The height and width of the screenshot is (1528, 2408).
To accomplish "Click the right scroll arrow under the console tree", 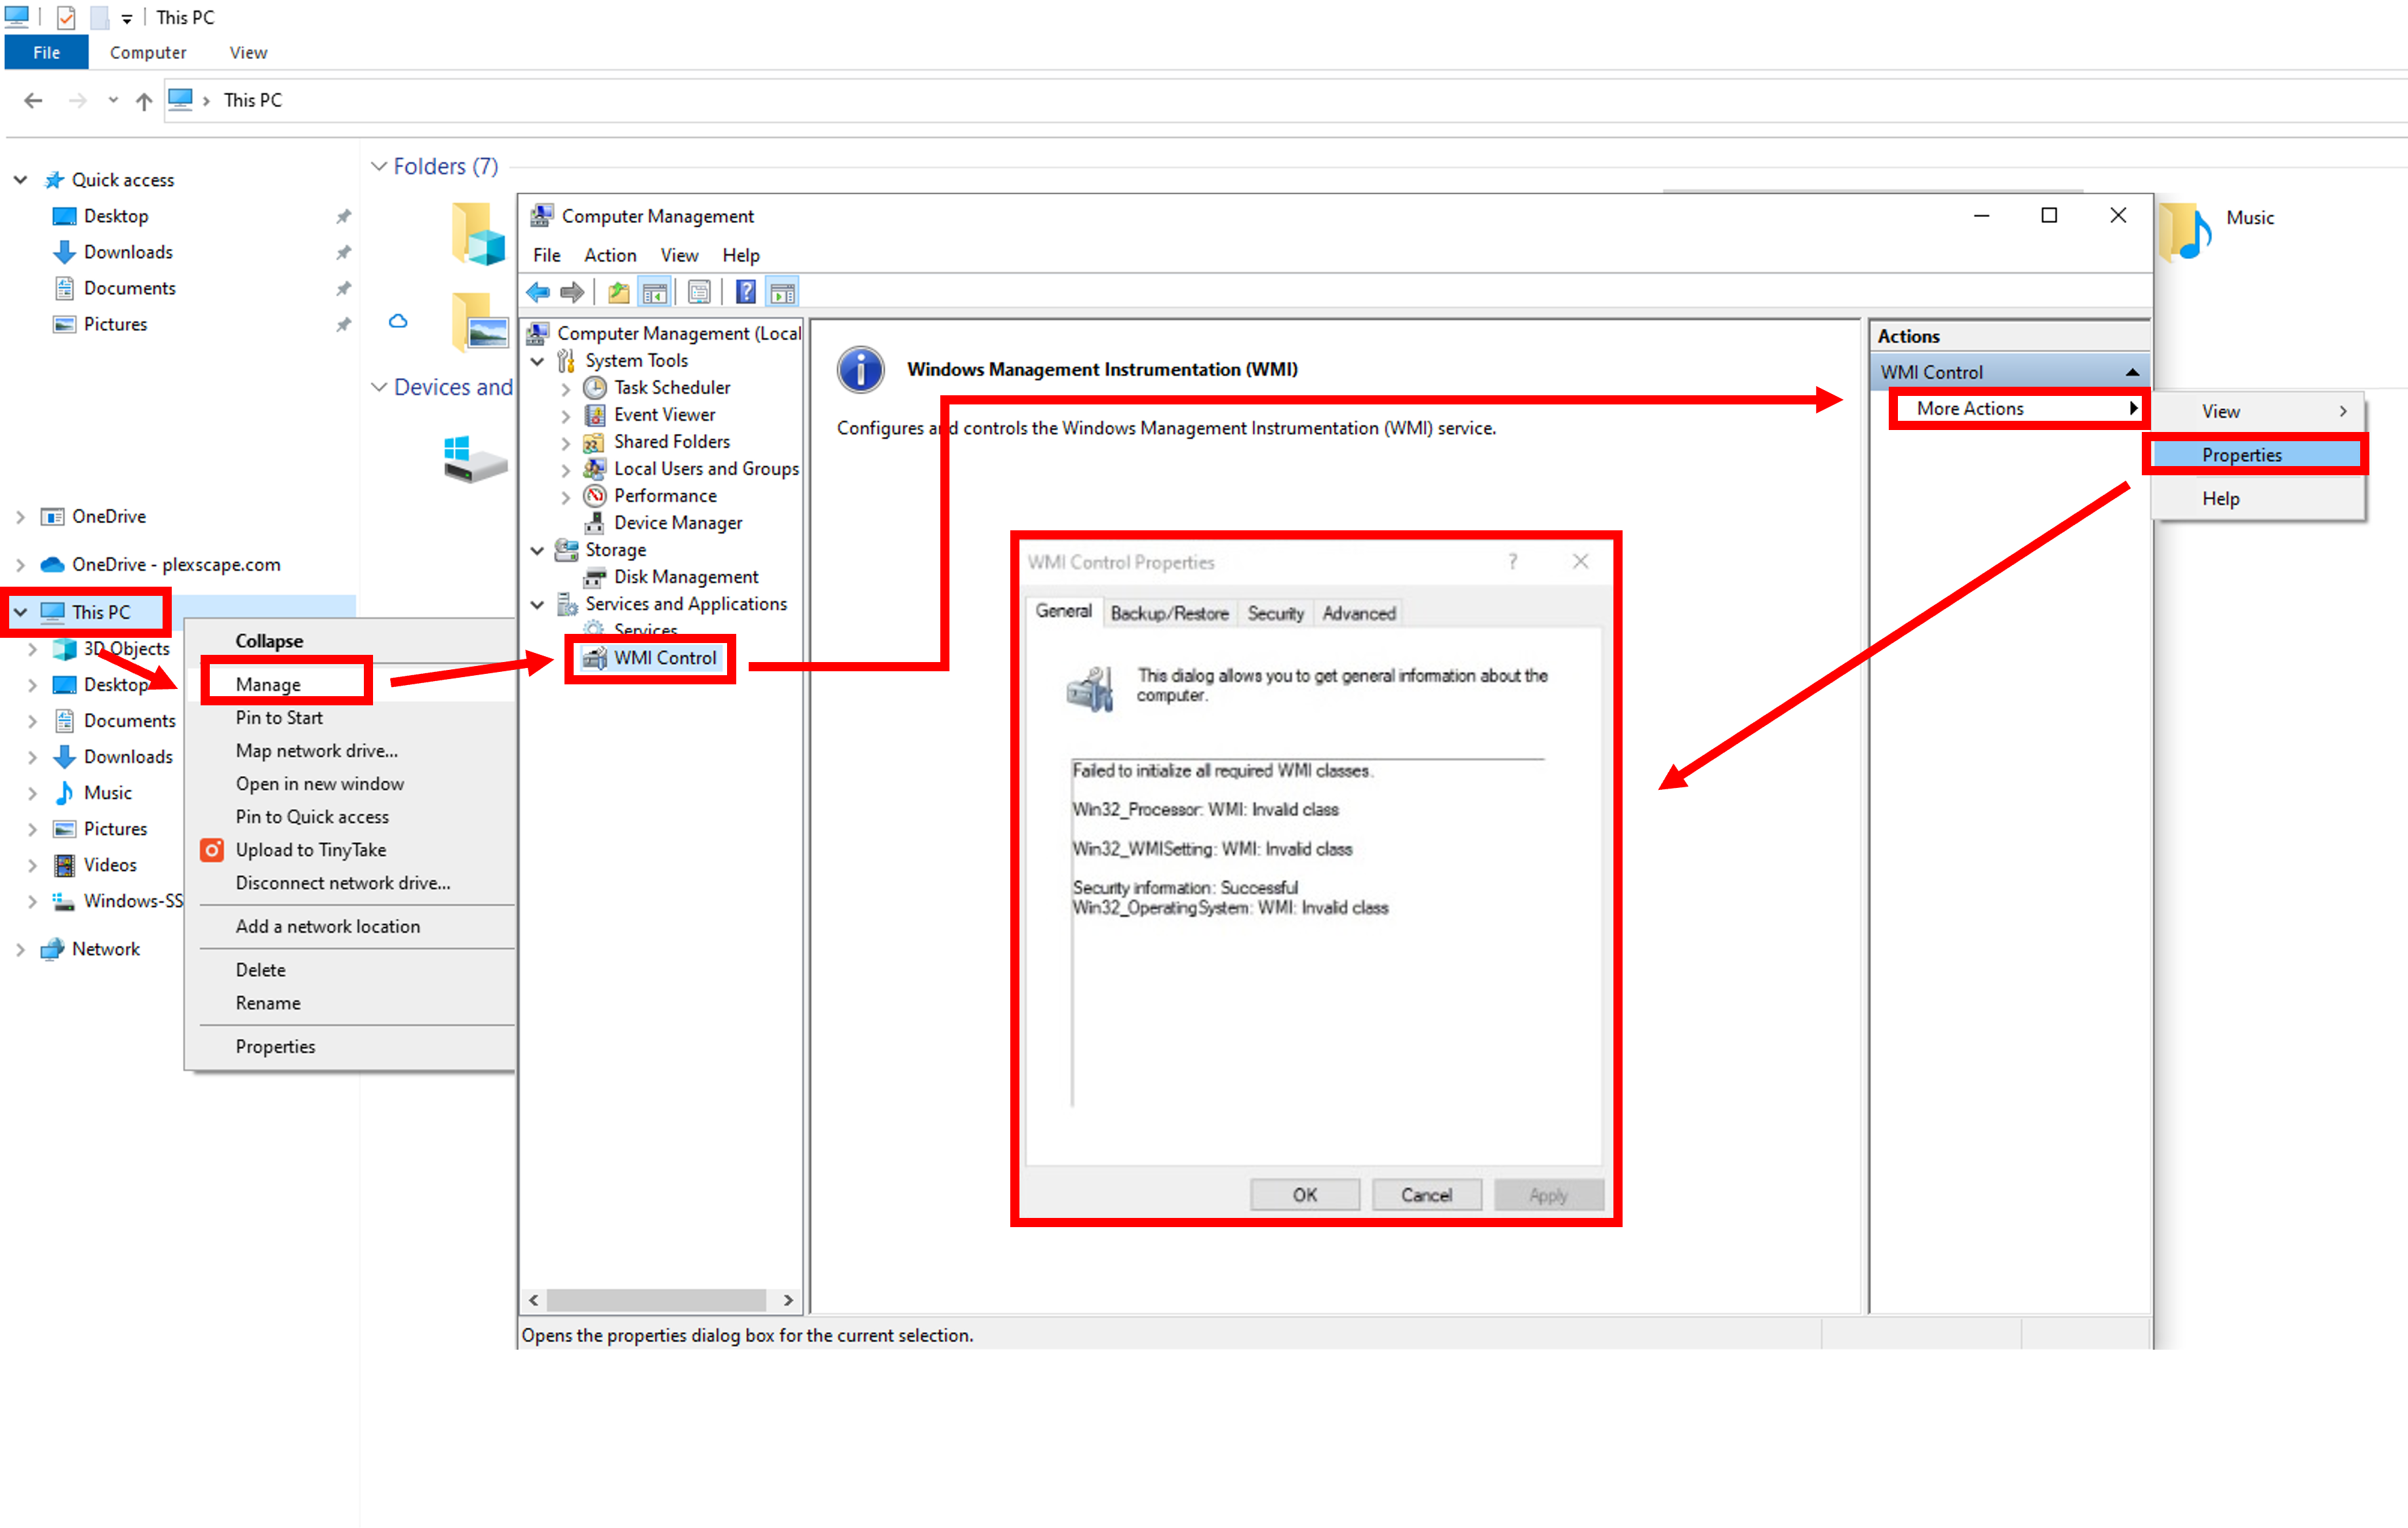I will click(788, 1300).
